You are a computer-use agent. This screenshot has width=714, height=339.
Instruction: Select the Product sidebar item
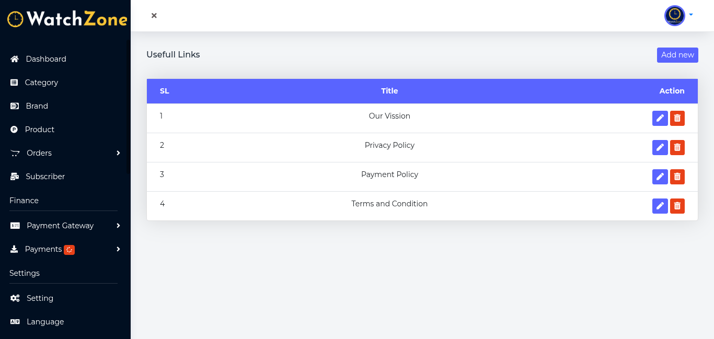tap(39, 130)
